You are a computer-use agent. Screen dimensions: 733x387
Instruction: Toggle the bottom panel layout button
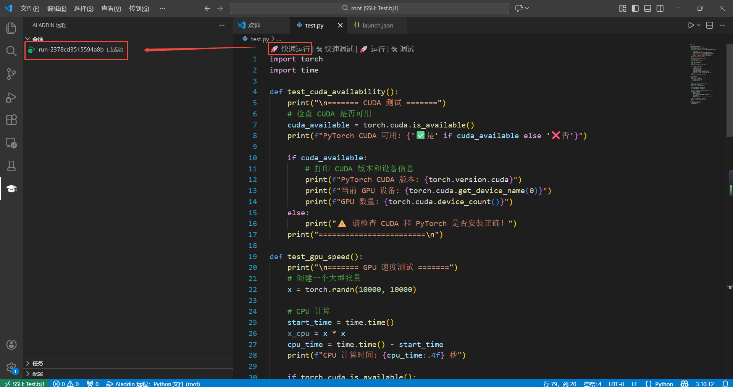click(x=647, y=8)
